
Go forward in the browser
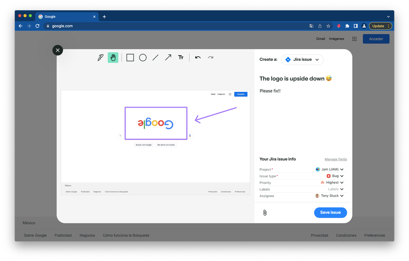[29, 26]
